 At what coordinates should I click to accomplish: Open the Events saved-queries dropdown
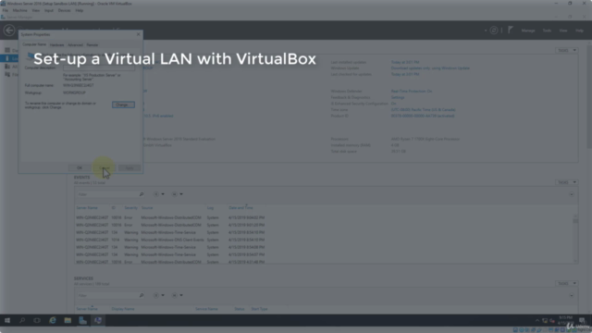[177, 194]
